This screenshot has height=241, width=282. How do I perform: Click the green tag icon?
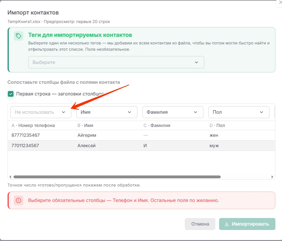click(19, 36)
